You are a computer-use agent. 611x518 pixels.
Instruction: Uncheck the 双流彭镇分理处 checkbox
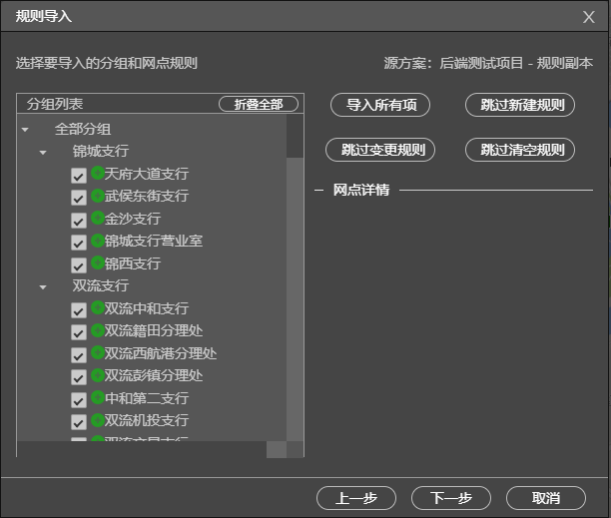79,377
